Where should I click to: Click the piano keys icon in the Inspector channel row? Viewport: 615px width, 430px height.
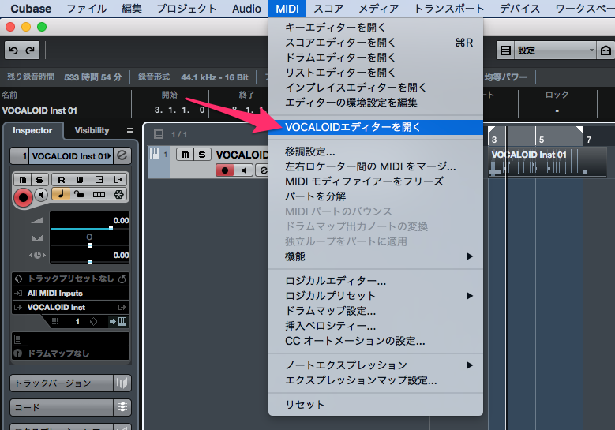[x=122, y=321]
